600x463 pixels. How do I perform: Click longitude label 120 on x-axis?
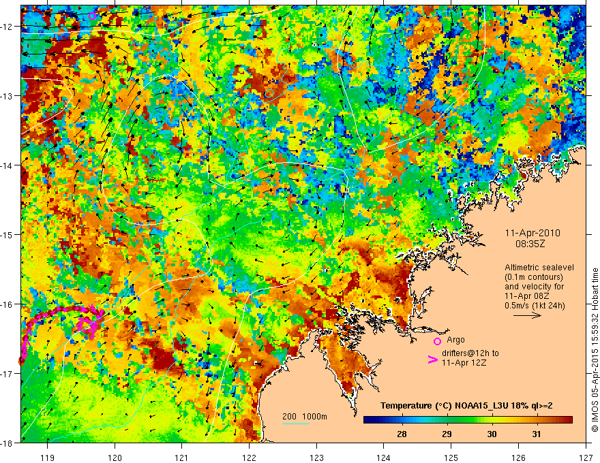[x=115, y=458]
